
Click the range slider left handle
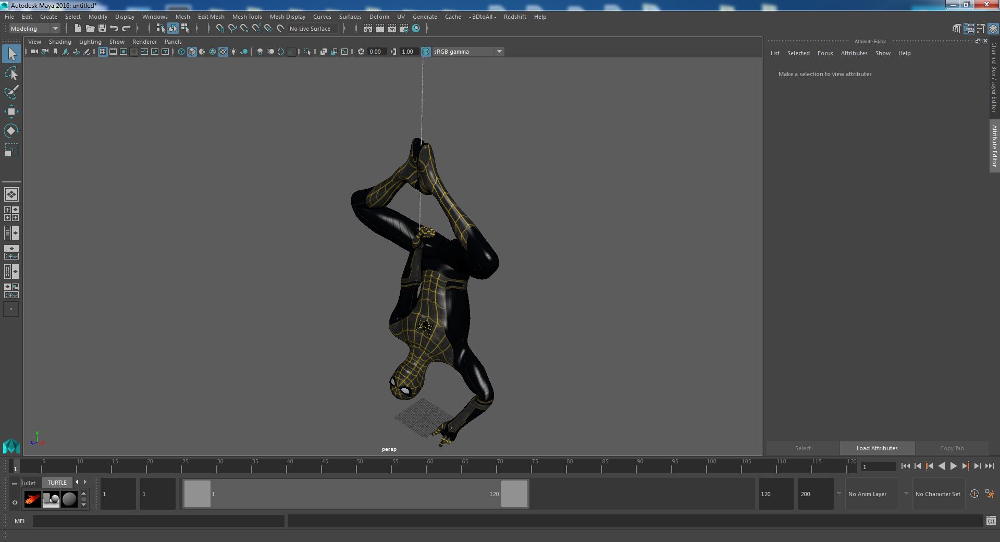197,494
